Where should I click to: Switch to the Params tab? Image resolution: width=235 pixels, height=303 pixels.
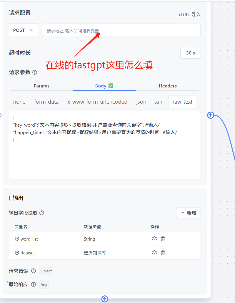[41, 86]
